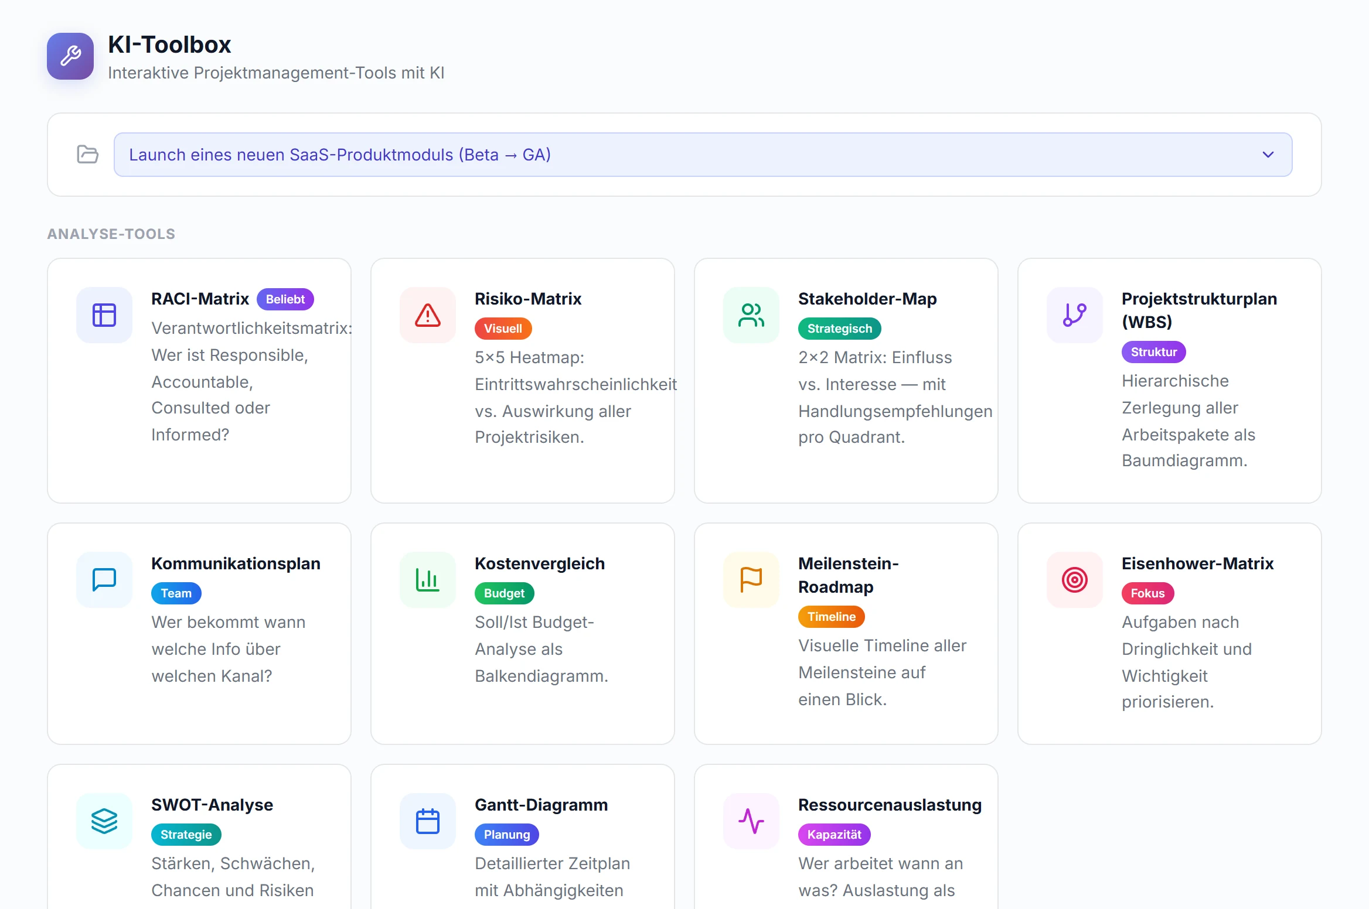Expand dropdown via the chevron arrow

[1268, 155]
